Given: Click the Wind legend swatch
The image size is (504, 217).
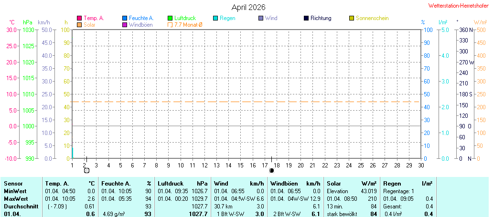Looking at the screenshot, I should pyautogui.click(x=261, y=18).
